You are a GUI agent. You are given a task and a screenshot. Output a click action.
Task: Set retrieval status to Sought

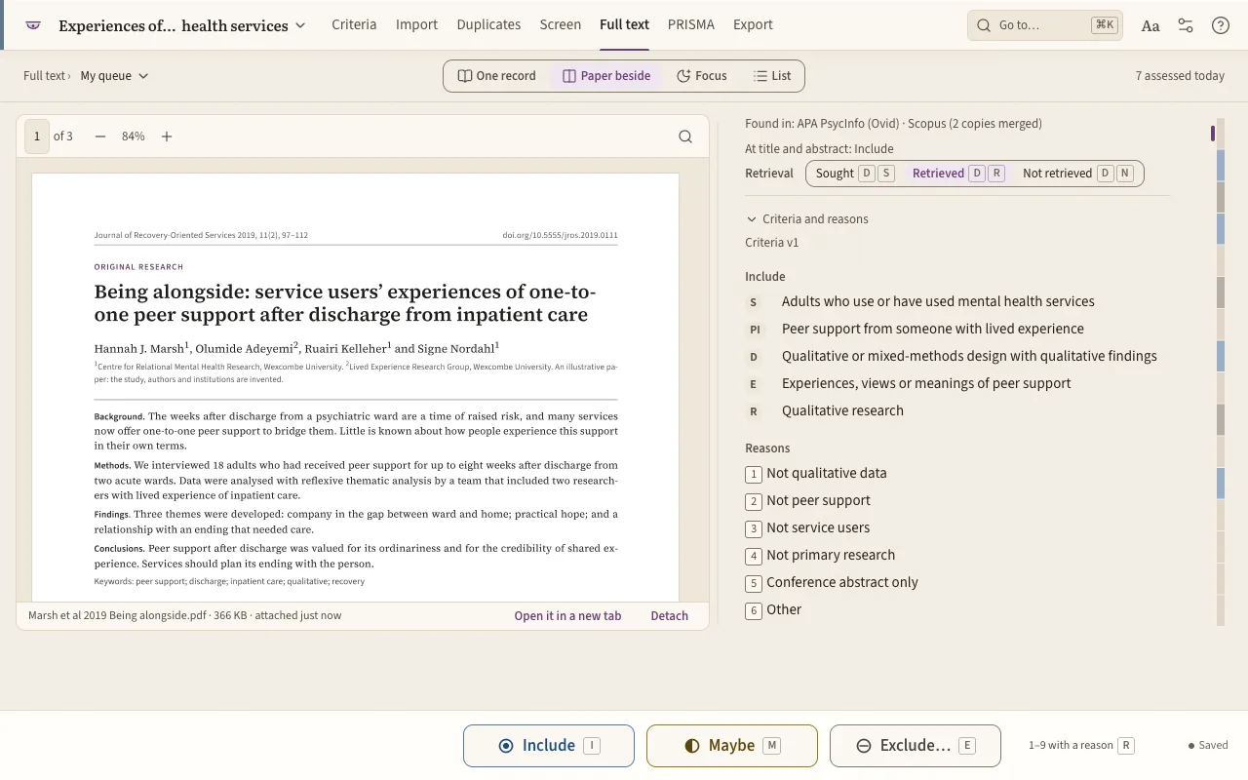(x=854, y=173)
